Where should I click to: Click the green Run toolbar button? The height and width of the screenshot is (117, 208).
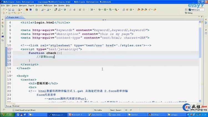point(105,9)
